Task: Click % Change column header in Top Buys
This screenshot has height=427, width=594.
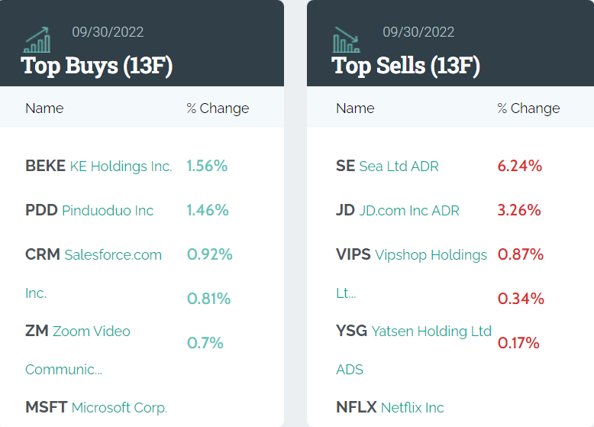Action: pyautogui.click(x=218, y=108)
